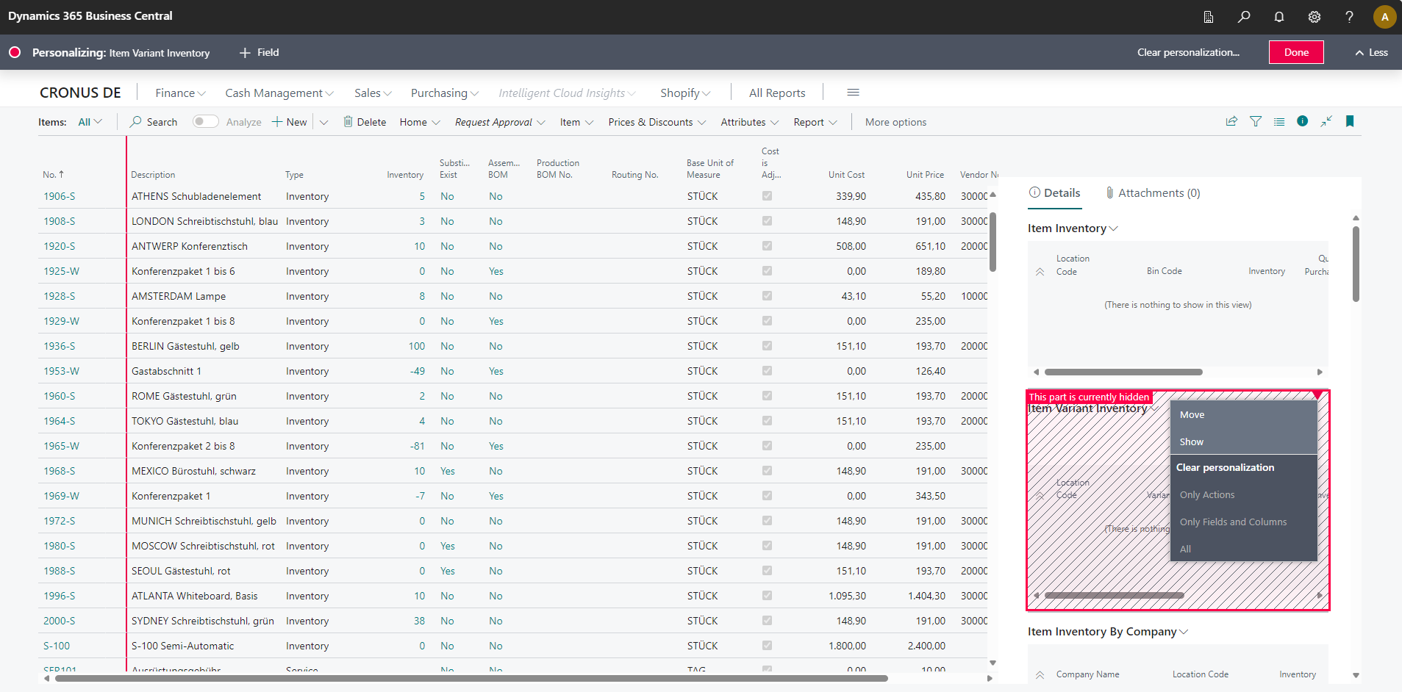Click Less to collapse the bar
Image resolution: width=1402 pixels, height=692 pixels.
pos(1371,52)
